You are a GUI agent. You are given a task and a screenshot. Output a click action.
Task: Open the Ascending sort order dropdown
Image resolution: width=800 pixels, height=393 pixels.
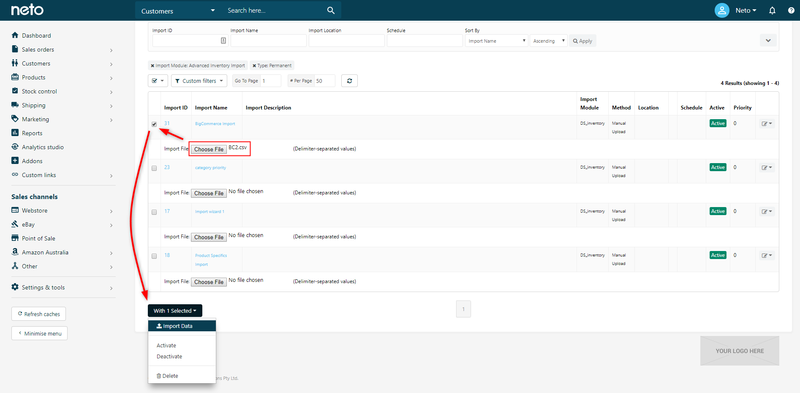pyautogui.click(x=549, y=41)
